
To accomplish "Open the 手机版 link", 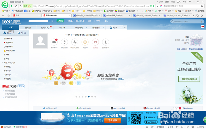I will click(x=70, y=21).
